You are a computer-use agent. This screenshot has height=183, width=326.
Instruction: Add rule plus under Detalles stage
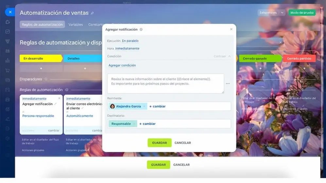(x=85, y=68)
